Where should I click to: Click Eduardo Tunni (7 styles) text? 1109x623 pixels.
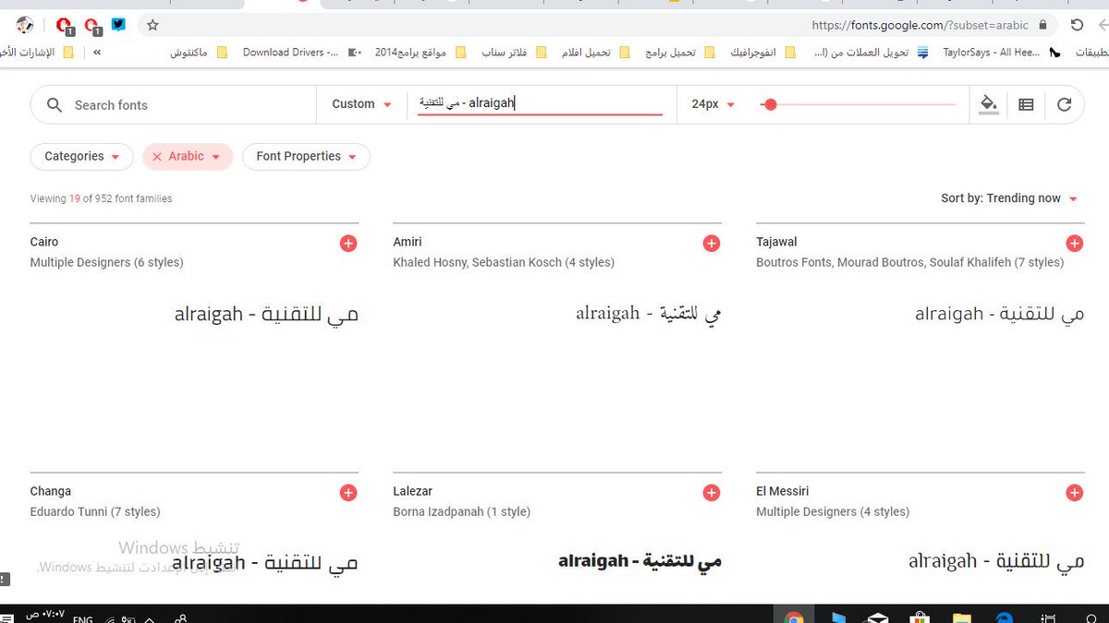[x=95, y=511]
